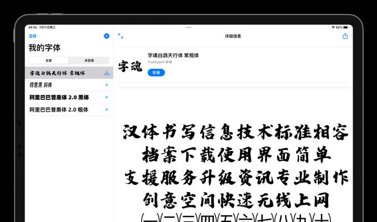Open the share icon in top right

(x=345, y=36)
